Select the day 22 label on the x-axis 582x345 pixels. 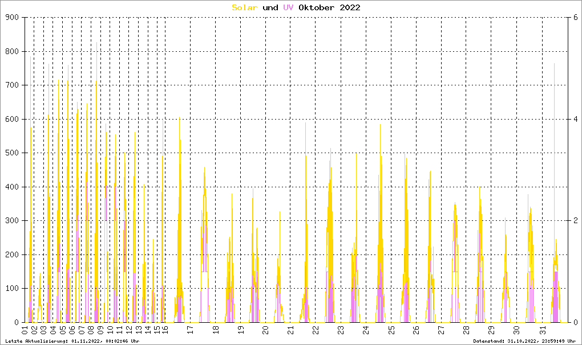pyautogui.click(x=316, y=330)
